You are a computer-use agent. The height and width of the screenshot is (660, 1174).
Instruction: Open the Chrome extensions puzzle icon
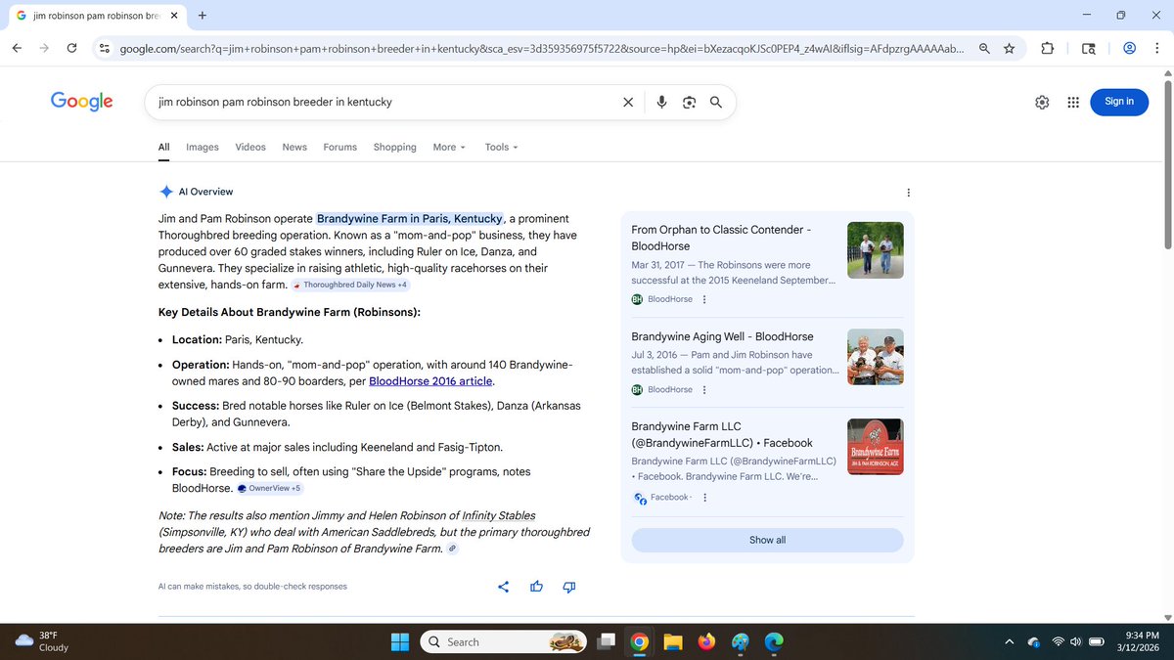[1047, 48]
